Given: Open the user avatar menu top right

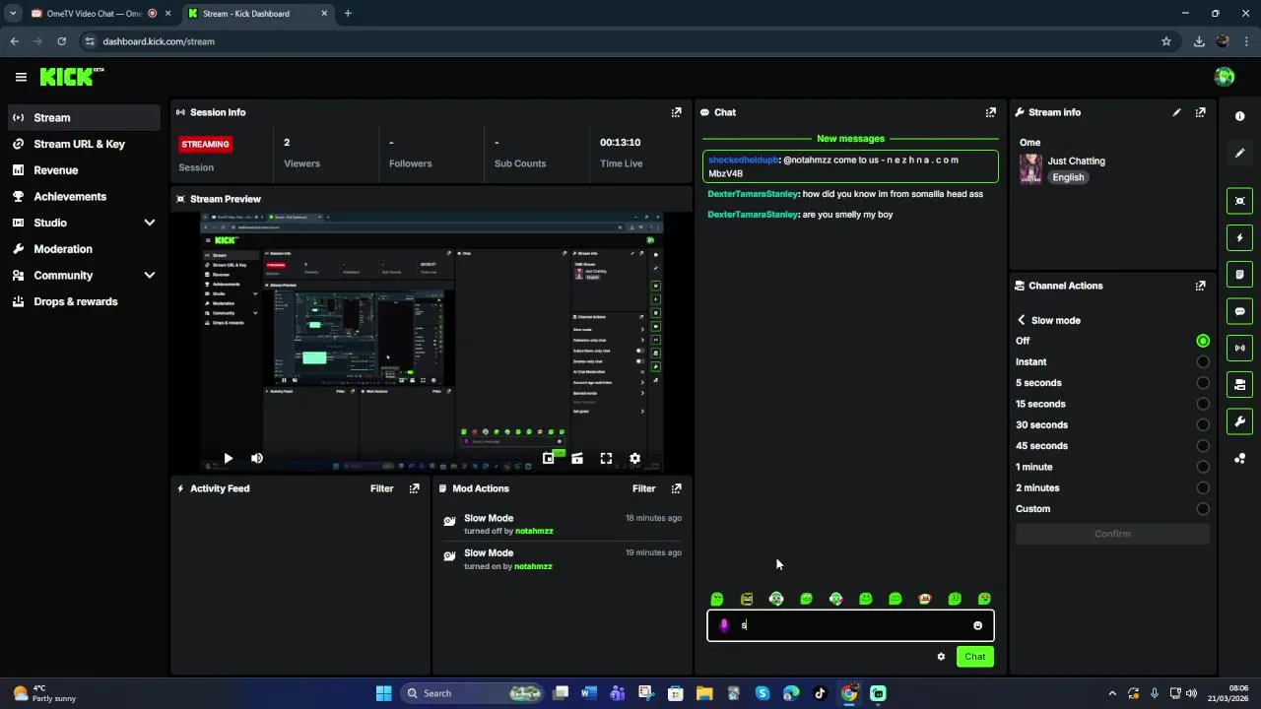Looking at the screenshot, I should (x=1225, y=77).
